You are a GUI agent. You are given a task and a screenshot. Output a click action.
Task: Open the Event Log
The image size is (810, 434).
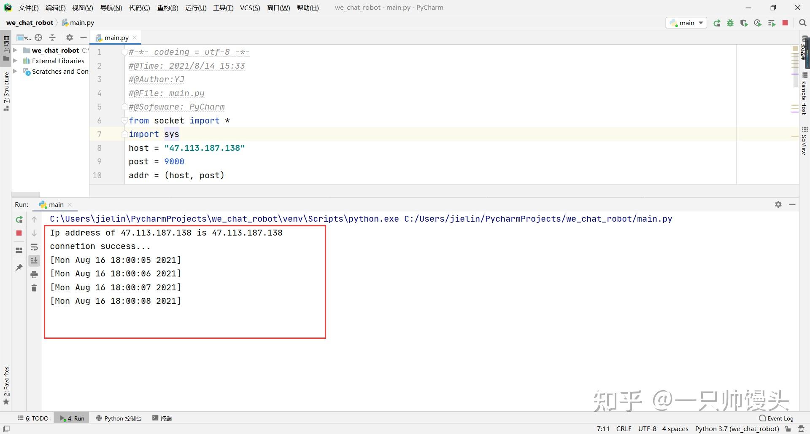(x=780, y=418)
